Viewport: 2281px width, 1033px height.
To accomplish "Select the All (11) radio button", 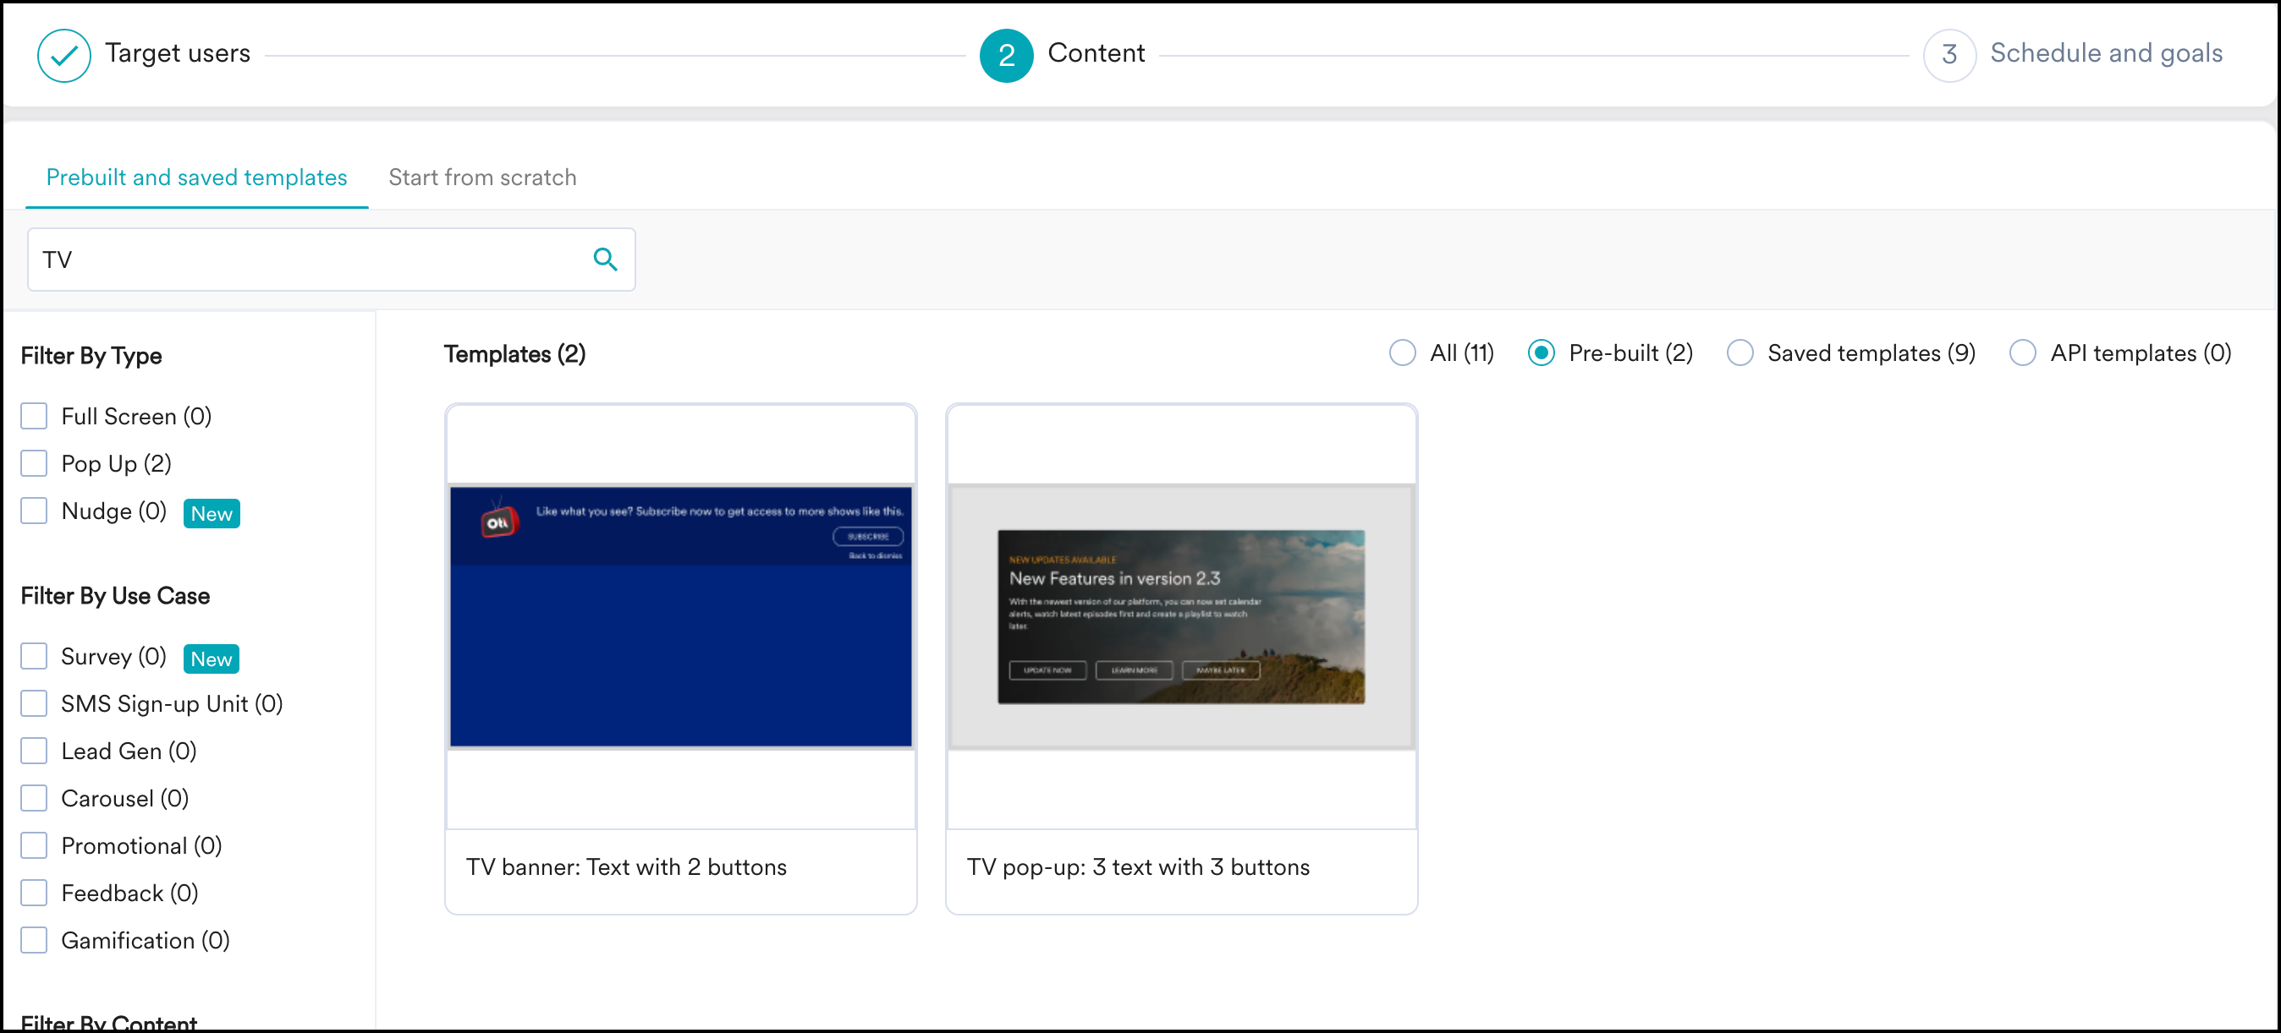I will coord(1402,353).
